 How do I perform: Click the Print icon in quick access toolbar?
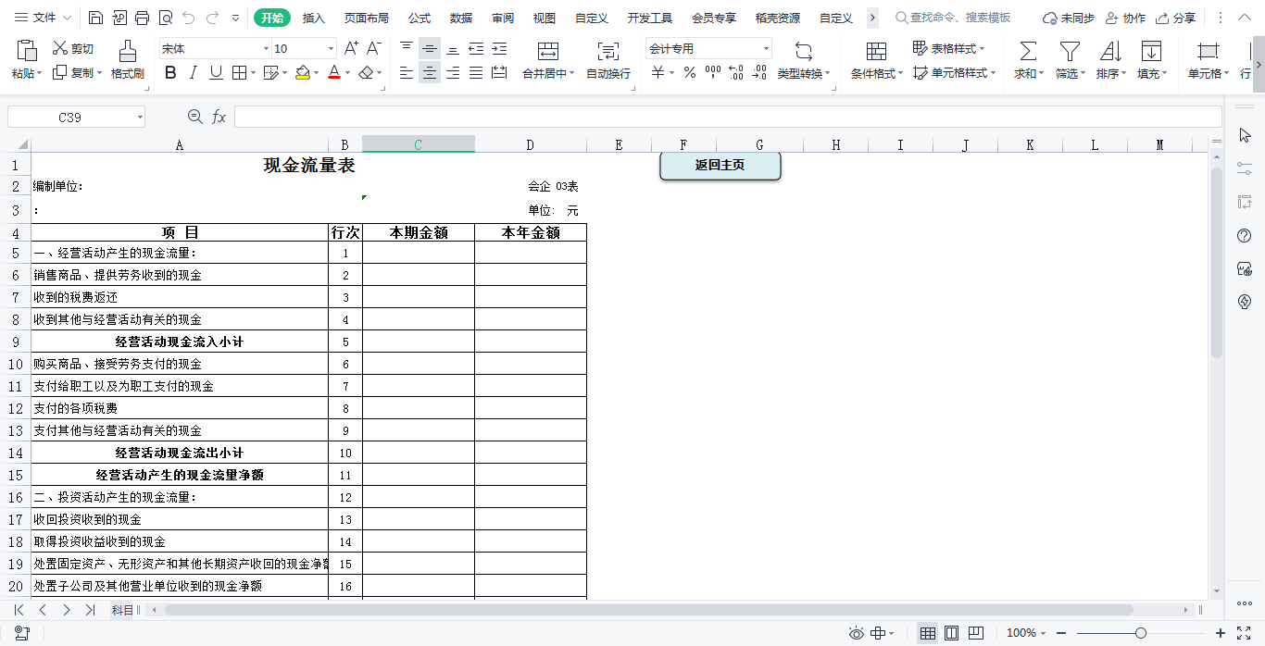point(142,18)
